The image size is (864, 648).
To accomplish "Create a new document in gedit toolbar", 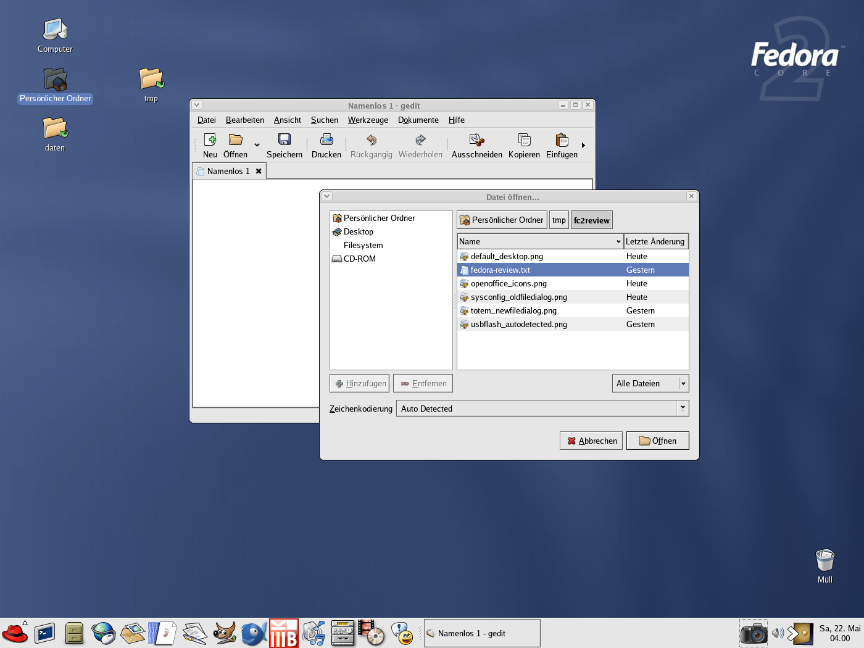I will coord(209,145).
